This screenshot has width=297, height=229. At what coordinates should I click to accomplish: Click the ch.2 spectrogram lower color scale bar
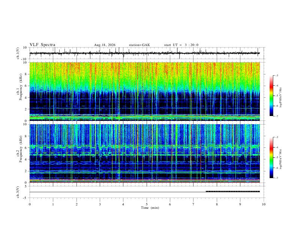(271, 158)
